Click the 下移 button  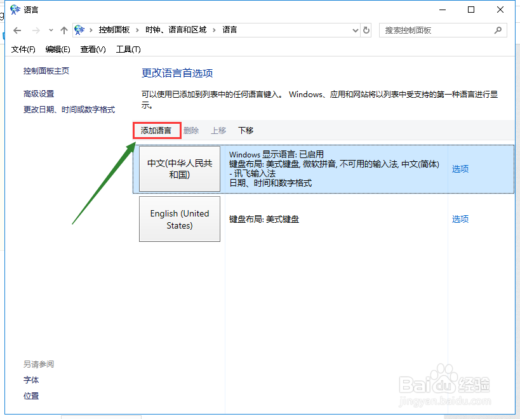tap(245, 130)
